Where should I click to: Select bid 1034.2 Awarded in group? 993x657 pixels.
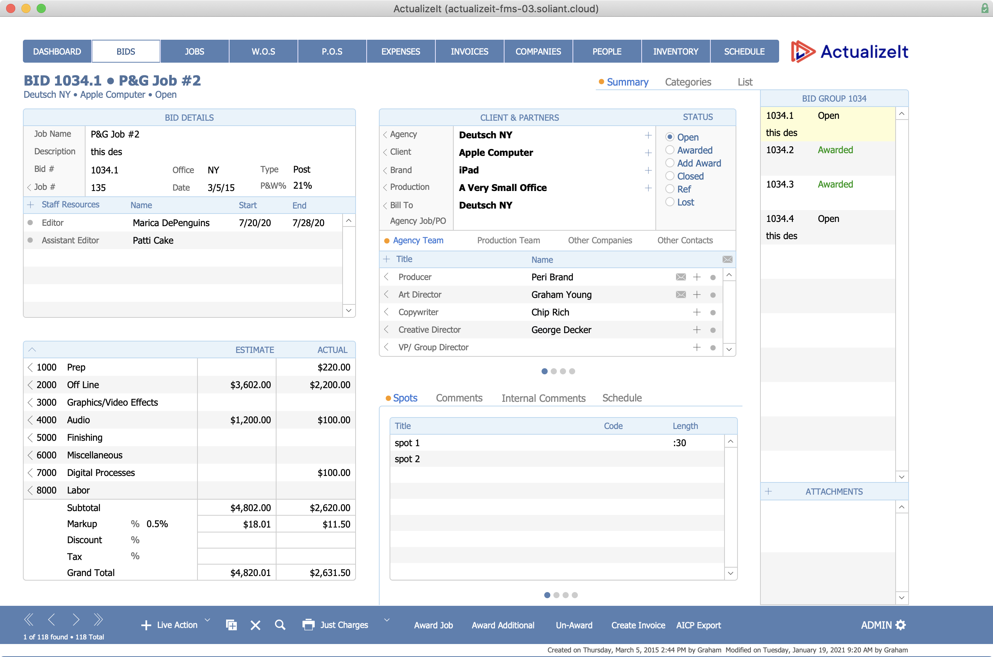828,159
